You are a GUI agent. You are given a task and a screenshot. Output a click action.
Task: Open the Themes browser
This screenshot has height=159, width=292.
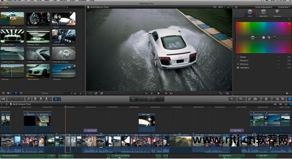click(283, 99)
